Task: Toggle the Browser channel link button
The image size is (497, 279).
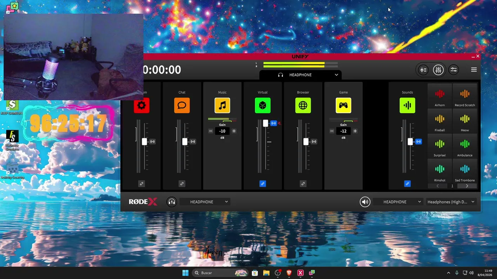Action: tap(303, 184)
